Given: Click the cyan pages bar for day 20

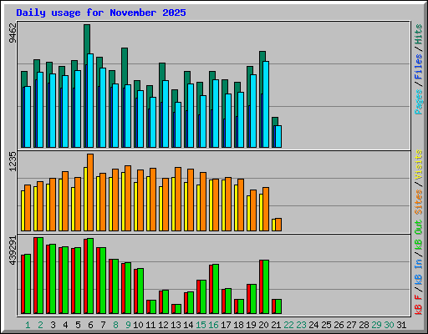Looking at the screenshot, I should pyautogui.click(x=266, y=104).
